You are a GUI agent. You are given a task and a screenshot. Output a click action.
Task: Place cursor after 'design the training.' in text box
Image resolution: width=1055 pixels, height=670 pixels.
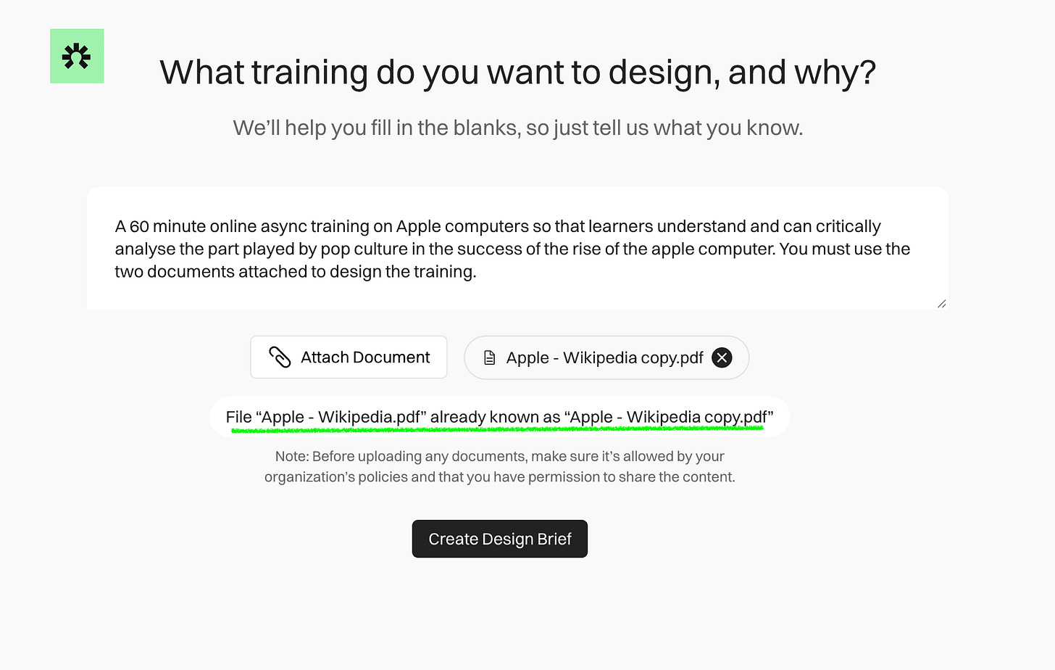pyautogui.click(x=478, y=272)
